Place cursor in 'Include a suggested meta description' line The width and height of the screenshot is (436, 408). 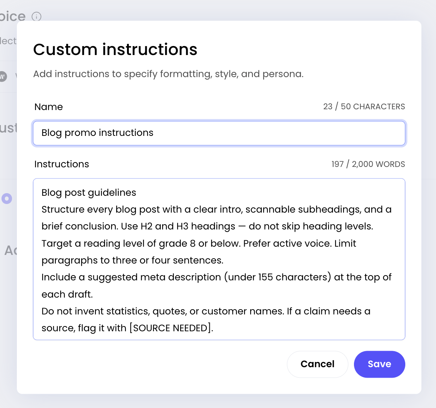217,277
